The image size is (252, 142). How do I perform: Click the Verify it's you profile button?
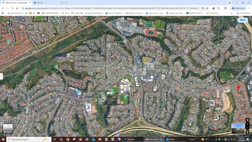238,8
